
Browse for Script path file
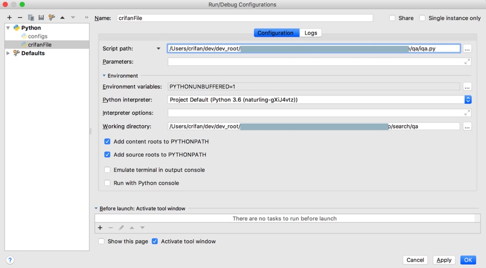pyautogui.click(x=467, y=49)
